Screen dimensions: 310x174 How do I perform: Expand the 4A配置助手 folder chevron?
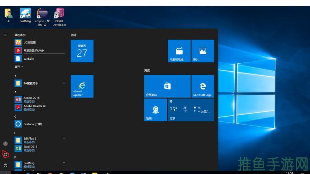click(x=64, y=83)
